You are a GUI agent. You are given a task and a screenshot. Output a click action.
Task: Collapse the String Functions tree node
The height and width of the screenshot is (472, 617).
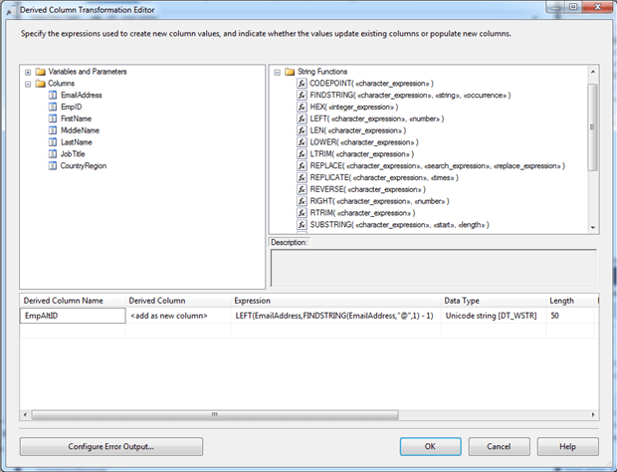tap(277, 72)
